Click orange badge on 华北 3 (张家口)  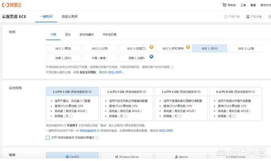[152, 47]
